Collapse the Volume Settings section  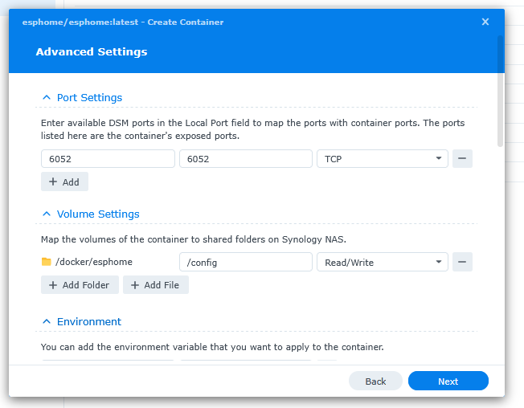47,214
